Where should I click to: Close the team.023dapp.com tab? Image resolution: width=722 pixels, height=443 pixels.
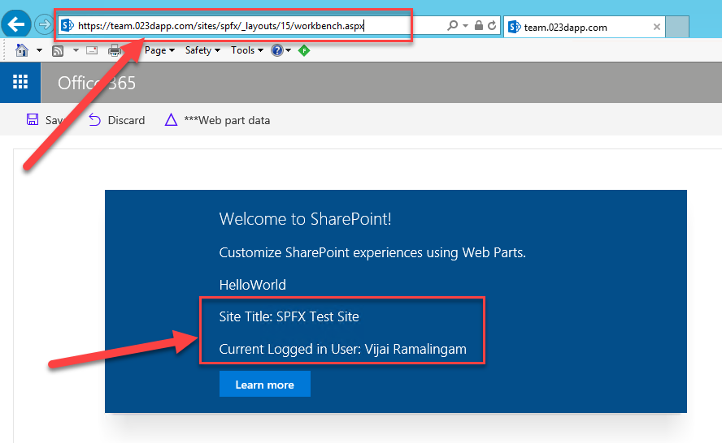pyautogui.click(x=657, y=27)
